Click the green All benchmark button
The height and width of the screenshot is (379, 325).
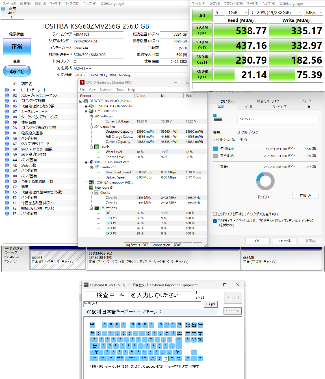pos(202,16)
